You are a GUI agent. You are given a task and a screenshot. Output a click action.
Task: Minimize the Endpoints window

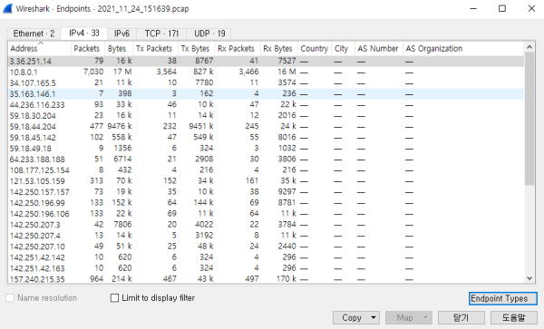(473, 8)
